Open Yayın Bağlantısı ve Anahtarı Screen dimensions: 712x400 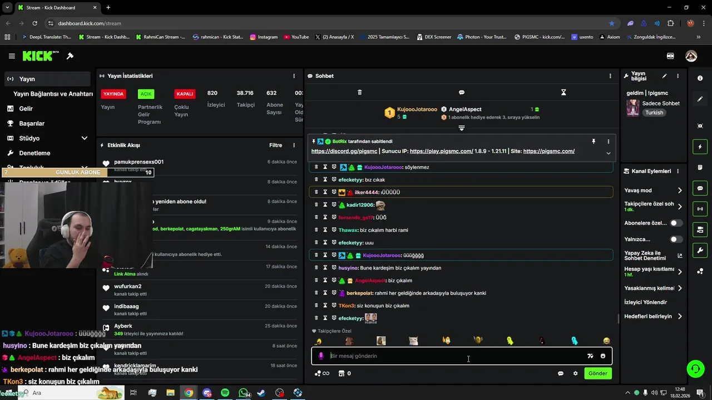53,94
